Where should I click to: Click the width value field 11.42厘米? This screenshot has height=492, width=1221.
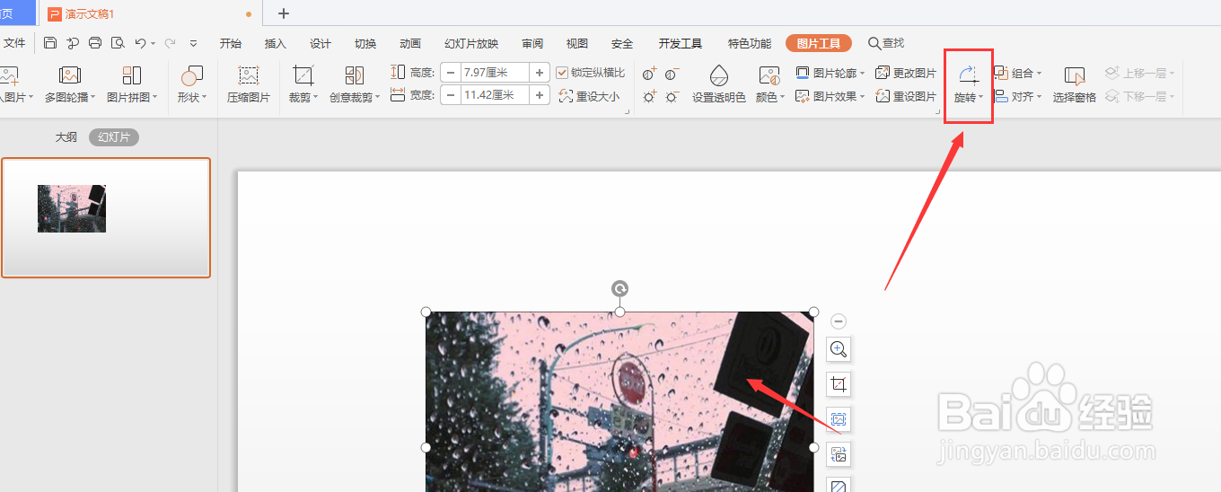[496, 95]
